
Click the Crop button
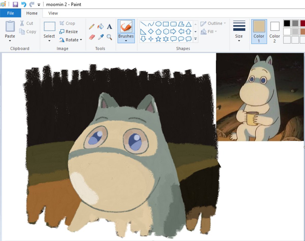67,23
